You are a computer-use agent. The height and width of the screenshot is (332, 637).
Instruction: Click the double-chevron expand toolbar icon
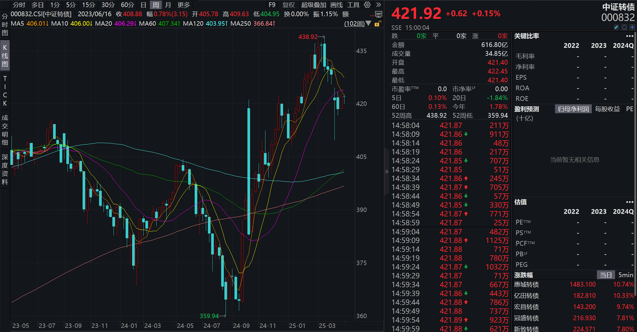[x=379, y=5]
